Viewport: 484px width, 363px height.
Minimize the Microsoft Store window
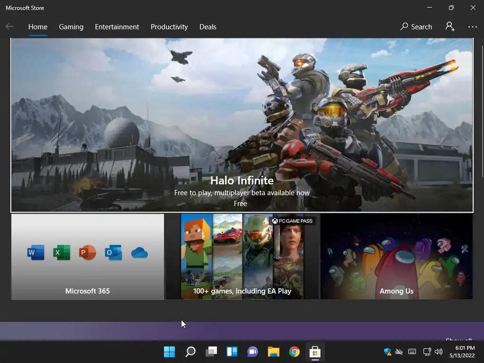pyautogui.click(x=429, y=8)
